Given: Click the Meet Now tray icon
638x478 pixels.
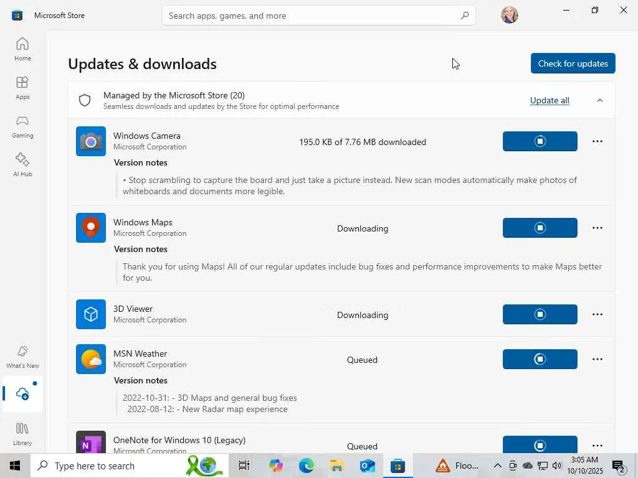Looking at the screenshot, I should click(x=513, y=466).
